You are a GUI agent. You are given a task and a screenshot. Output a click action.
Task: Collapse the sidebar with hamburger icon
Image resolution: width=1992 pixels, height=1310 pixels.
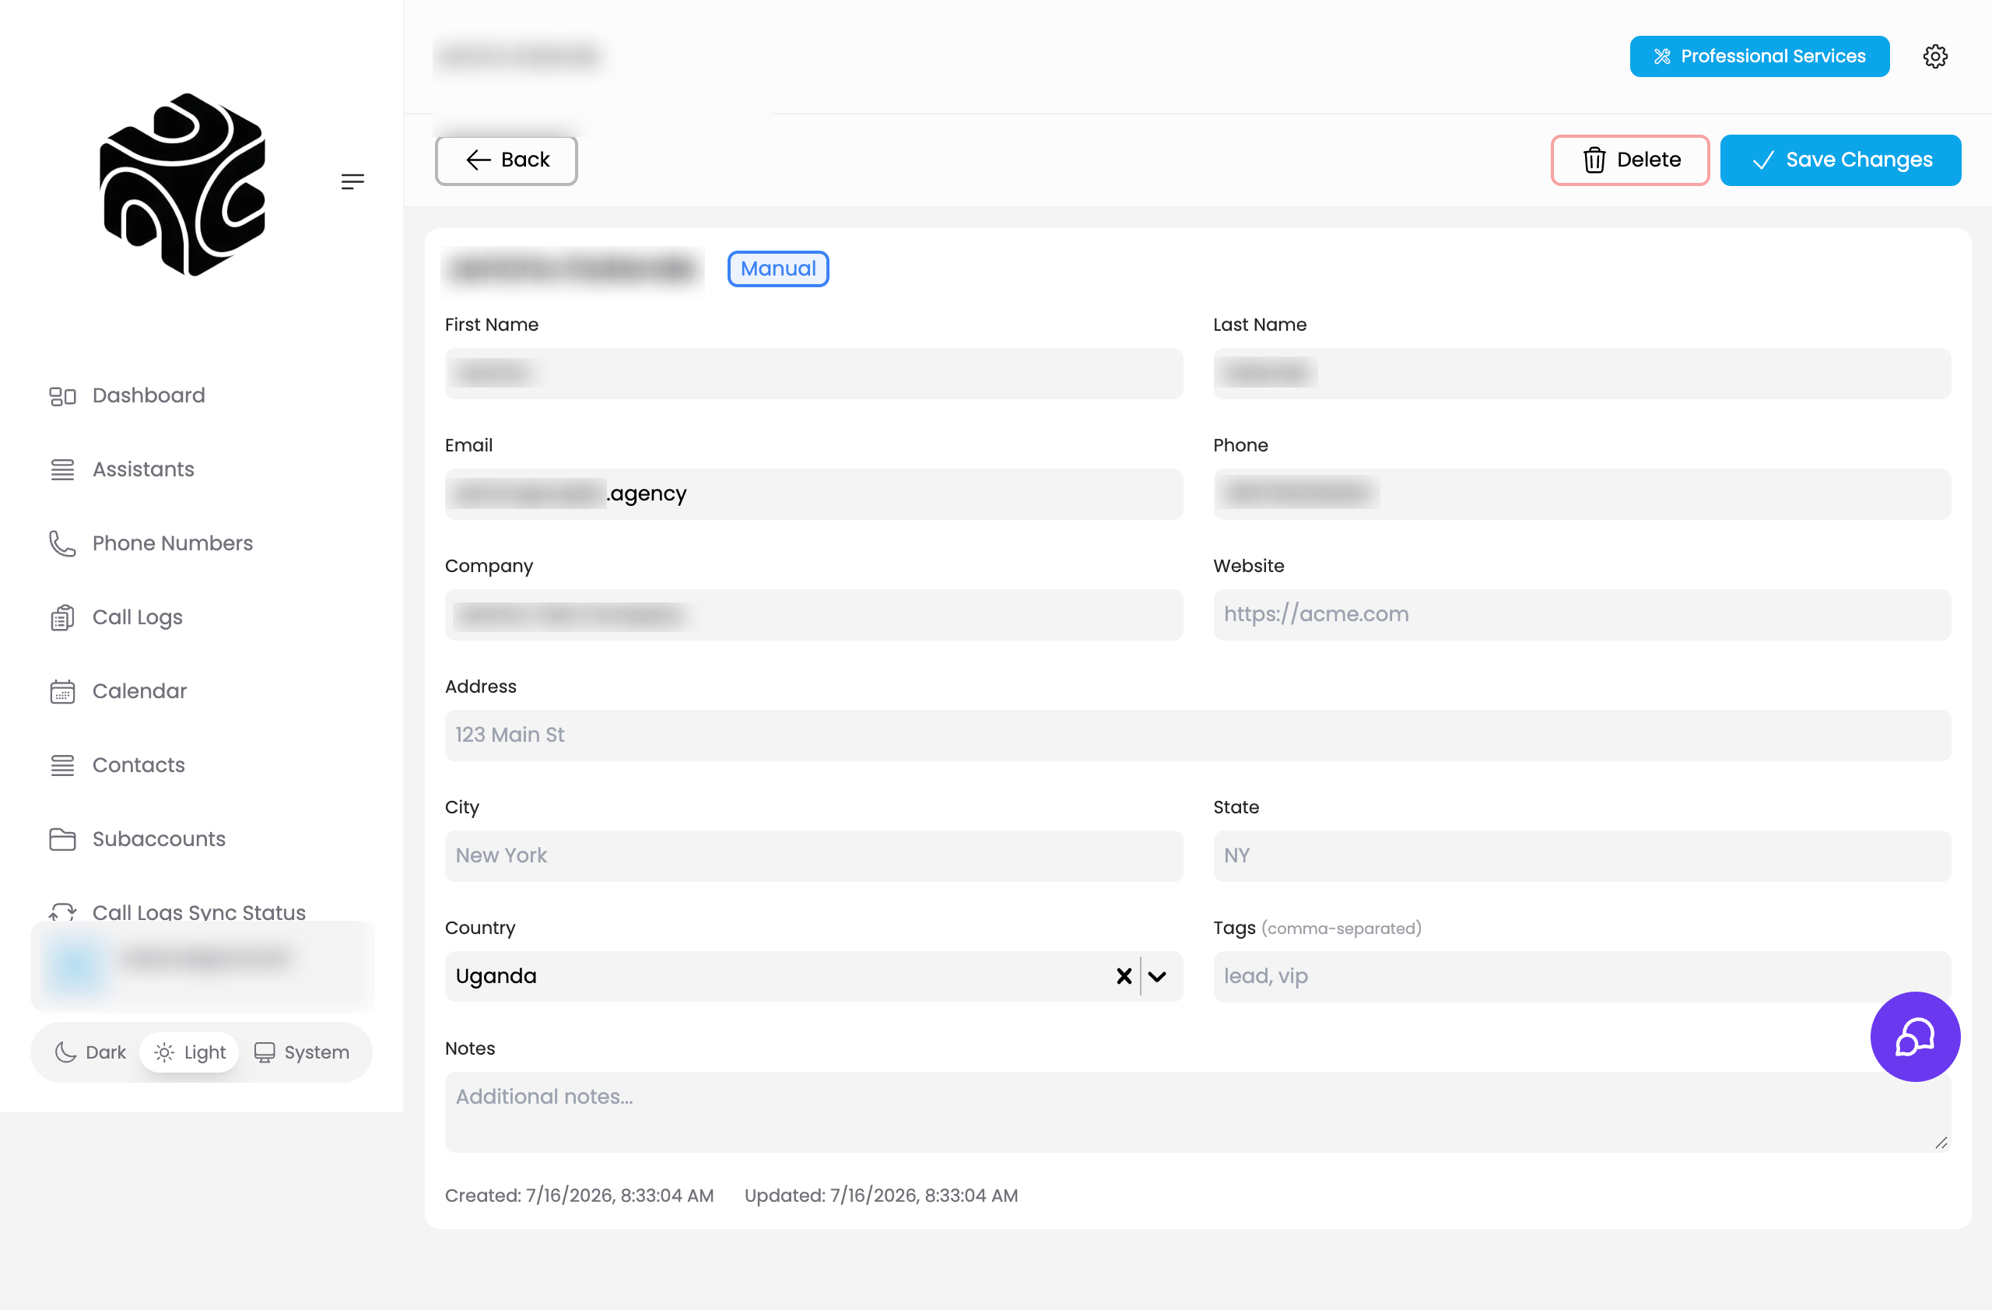point(352,181)
